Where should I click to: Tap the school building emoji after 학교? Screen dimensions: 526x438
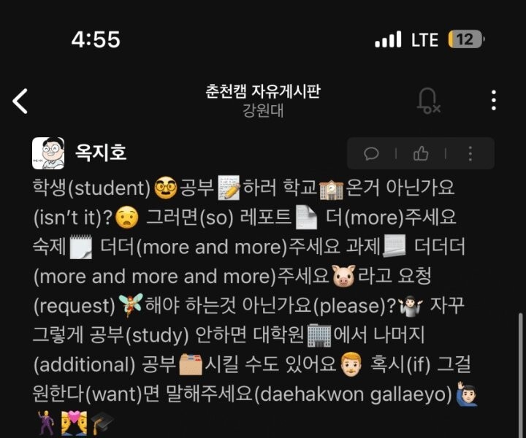tap(332, 188)
